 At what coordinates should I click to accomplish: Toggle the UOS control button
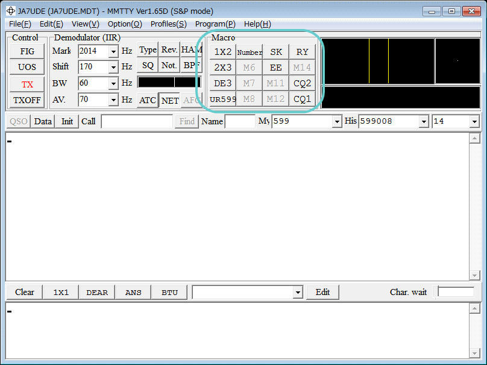point(27,68)
